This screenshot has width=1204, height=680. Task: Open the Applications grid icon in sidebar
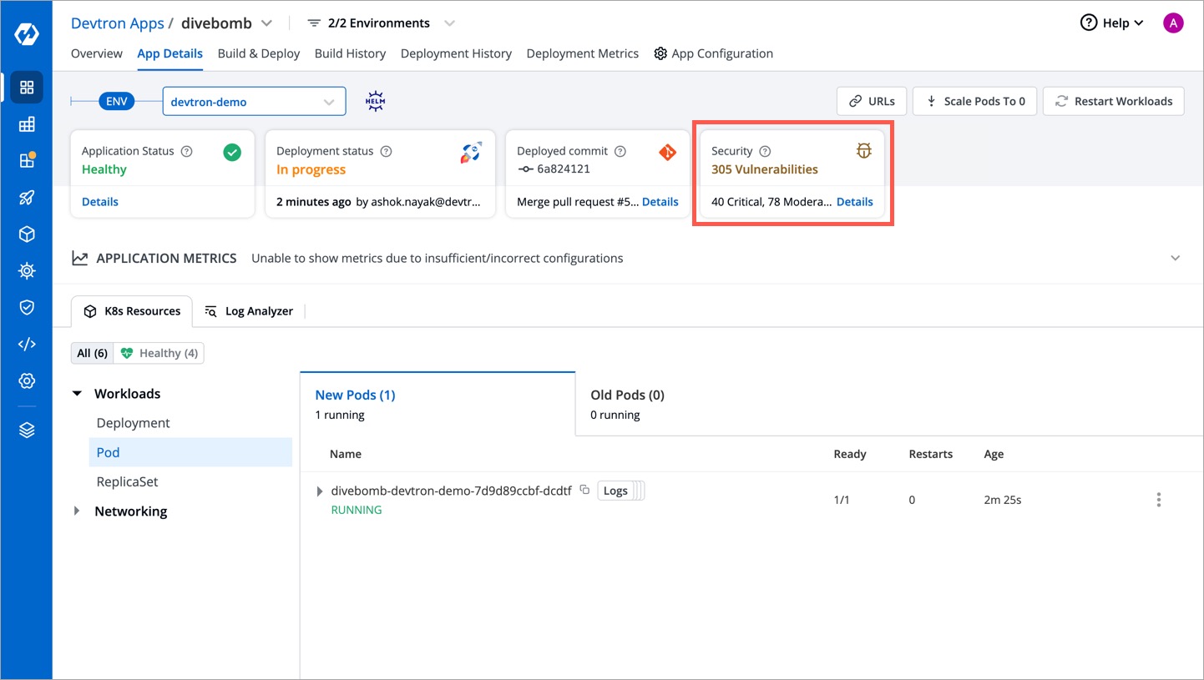pyautogui.click(x=26, y=87)
